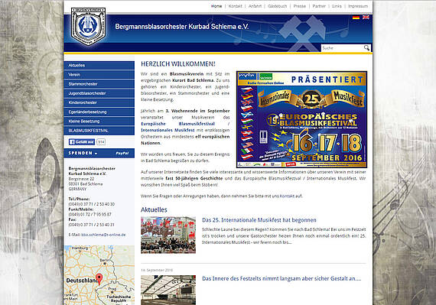Open the Impressum top menu item
436x305 pixels.
[x=358, y=6]
